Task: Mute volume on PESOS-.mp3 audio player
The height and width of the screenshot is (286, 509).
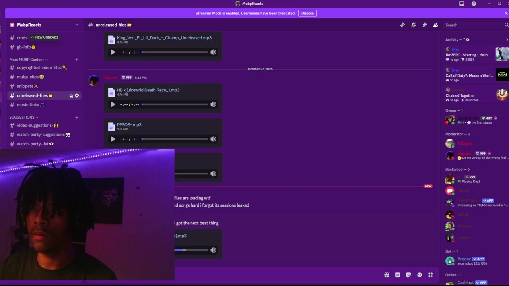Action: [214, 139]
